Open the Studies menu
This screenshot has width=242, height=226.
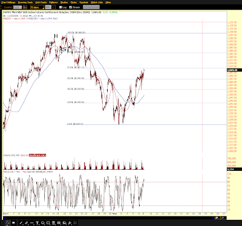point(64,2)
